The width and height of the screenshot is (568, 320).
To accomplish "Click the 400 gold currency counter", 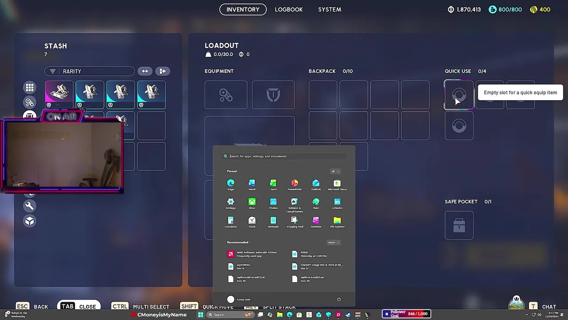I will point(540,9).
